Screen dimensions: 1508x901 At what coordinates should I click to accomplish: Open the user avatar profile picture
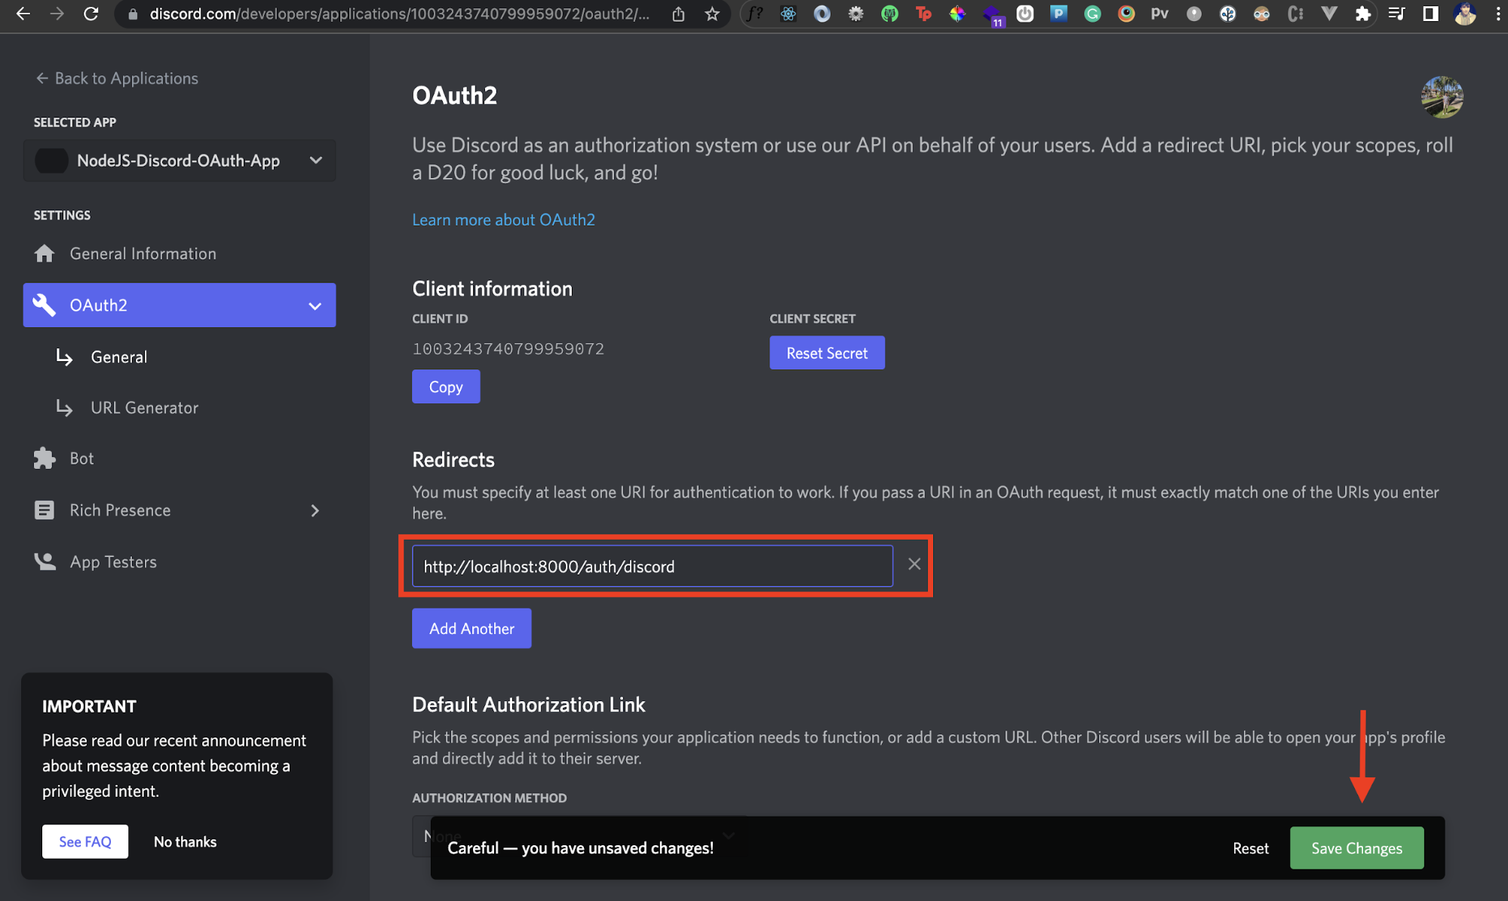(x=1442, y=97)
